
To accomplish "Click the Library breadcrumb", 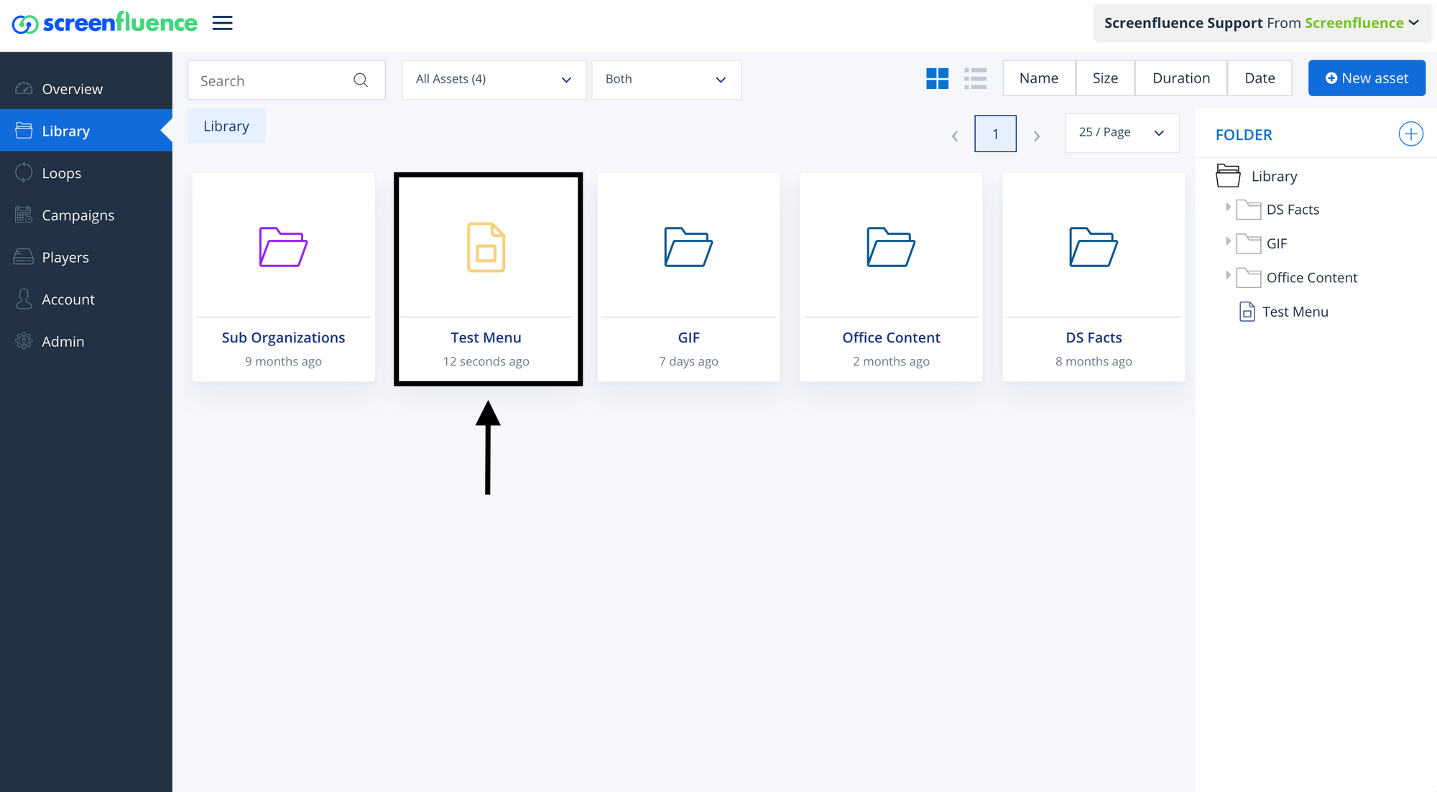I will [226, 126].
